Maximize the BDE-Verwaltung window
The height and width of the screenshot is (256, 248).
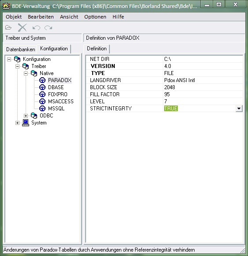coord(219,4)
